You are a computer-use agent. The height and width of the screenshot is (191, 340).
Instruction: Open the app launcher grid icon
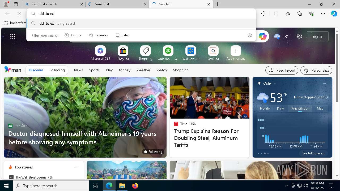(13, 36)
